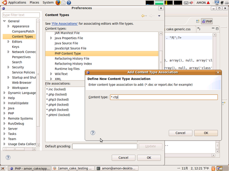The image size is (229, 171).
Task: Minimize the editor area in Eclipse
Action: coord(213,28)
